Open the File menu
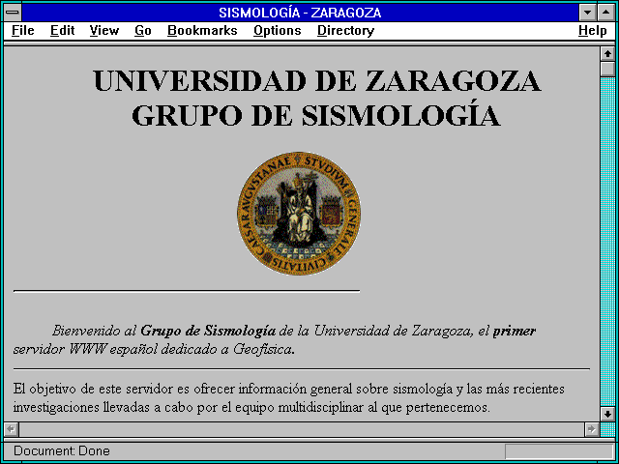 pyautogui.click(x=23, y=31)
